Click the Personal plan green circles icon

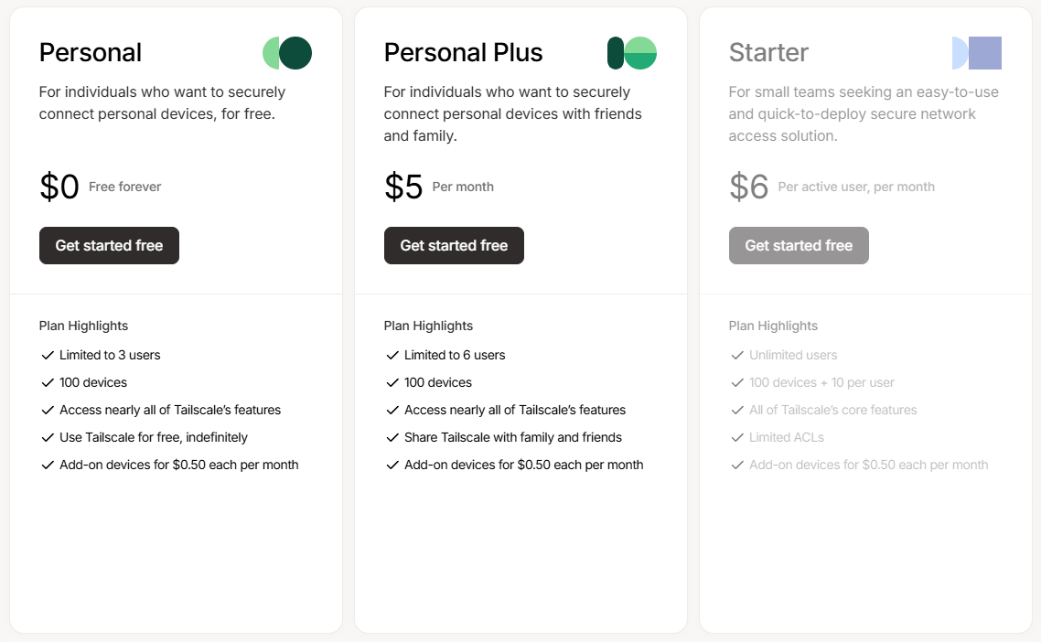[x=287, y=53]
